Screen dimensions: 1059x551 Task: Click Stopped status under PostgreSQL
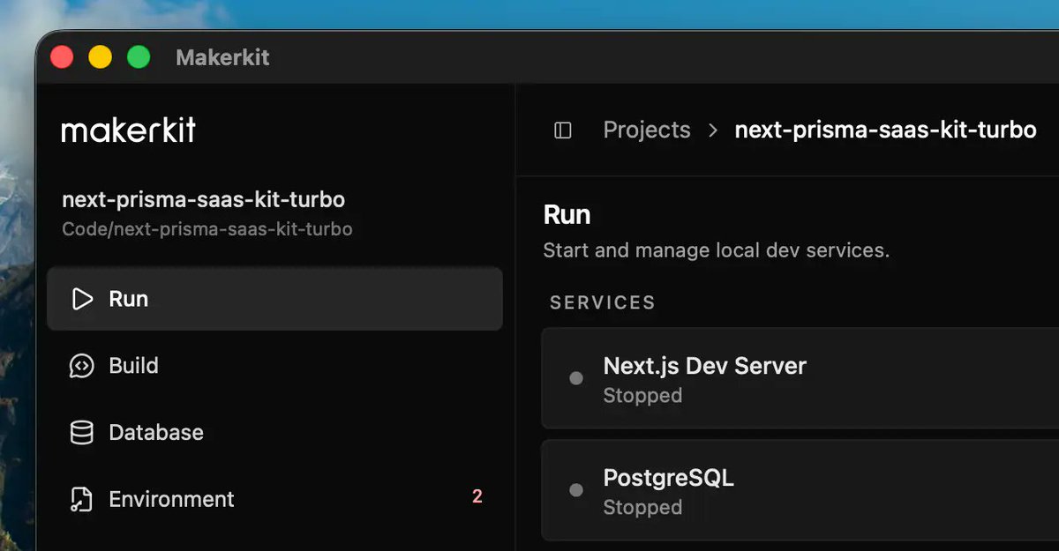pyautogui.click(x=642, y=508)
